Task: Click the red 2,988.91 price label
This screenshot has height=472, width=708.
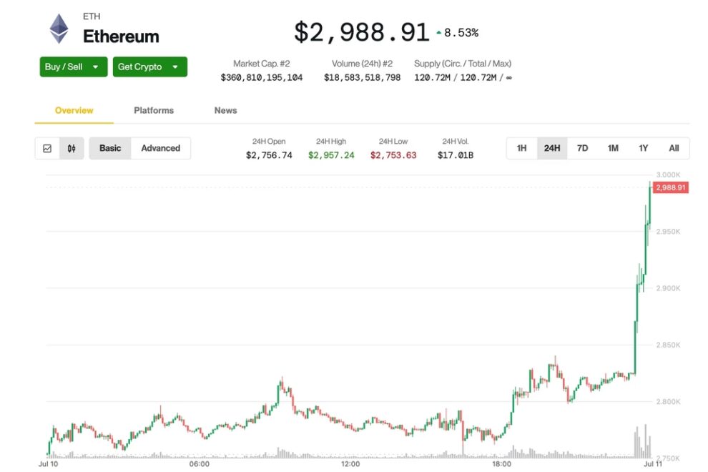Action: pos(671,187)
